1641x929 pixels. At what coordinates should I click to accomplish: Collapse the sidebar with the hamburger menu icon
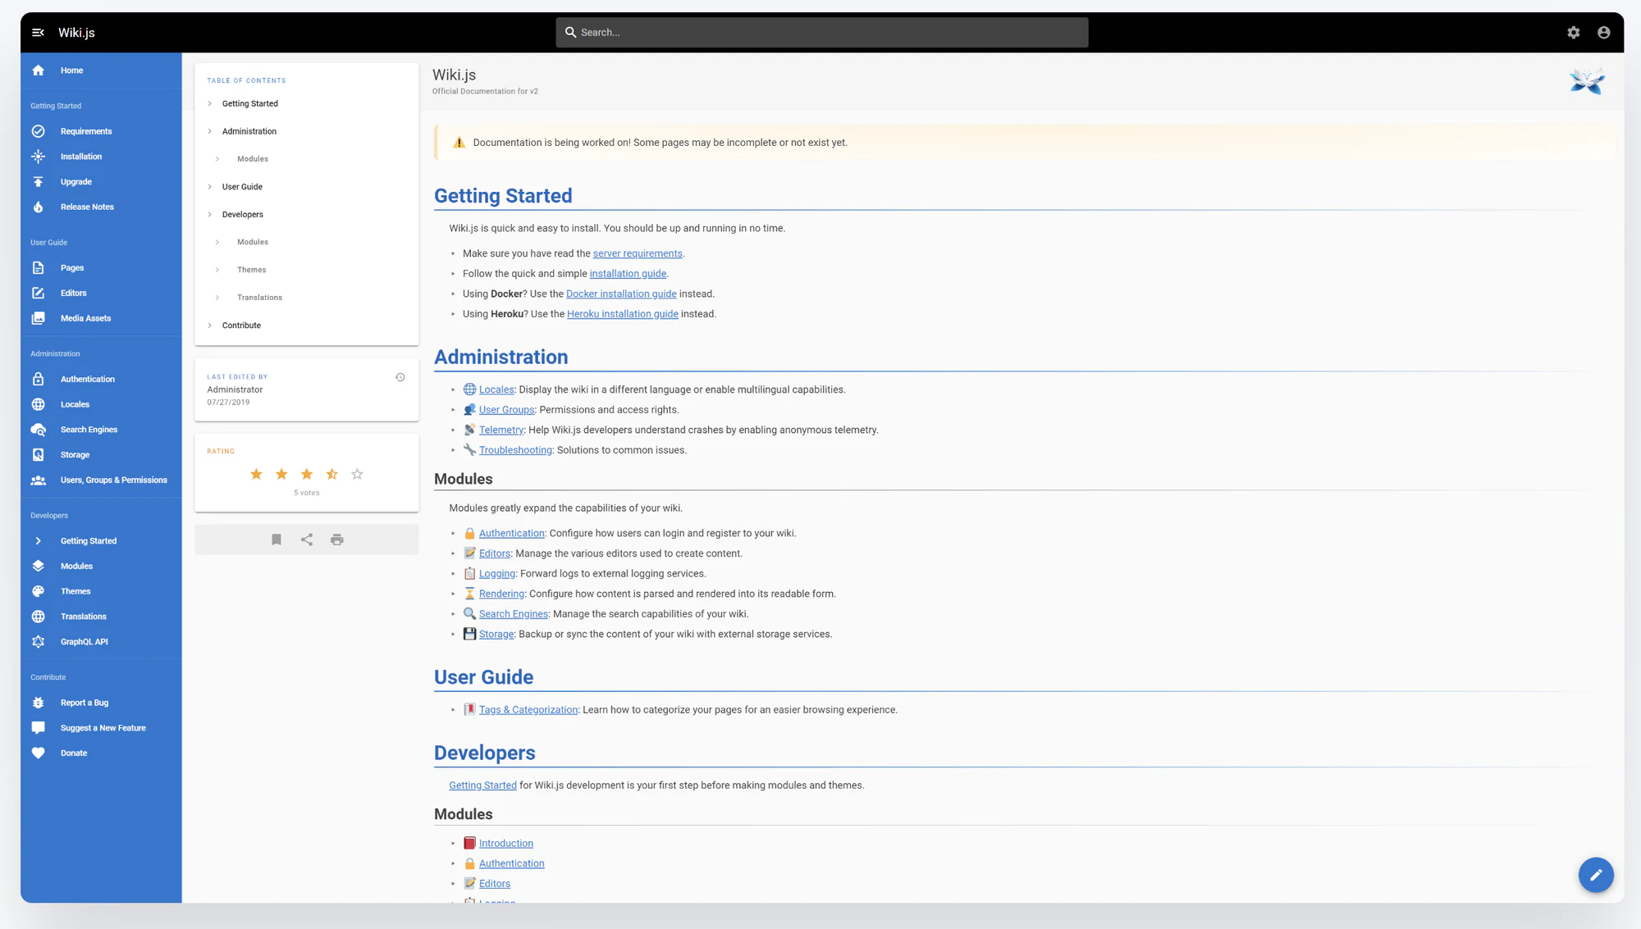pyautogui.click(x=38, y=33)
